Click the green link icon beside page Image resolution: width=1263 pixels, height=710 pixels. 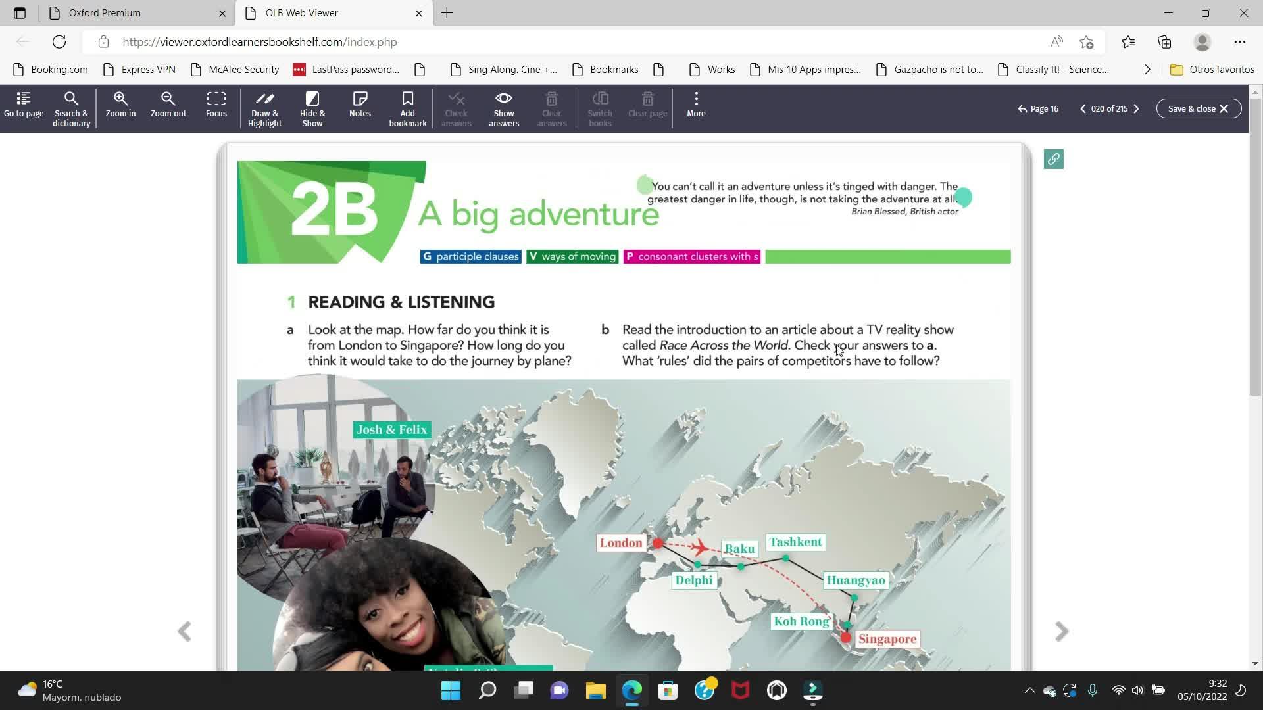[x=1053, y=159]
